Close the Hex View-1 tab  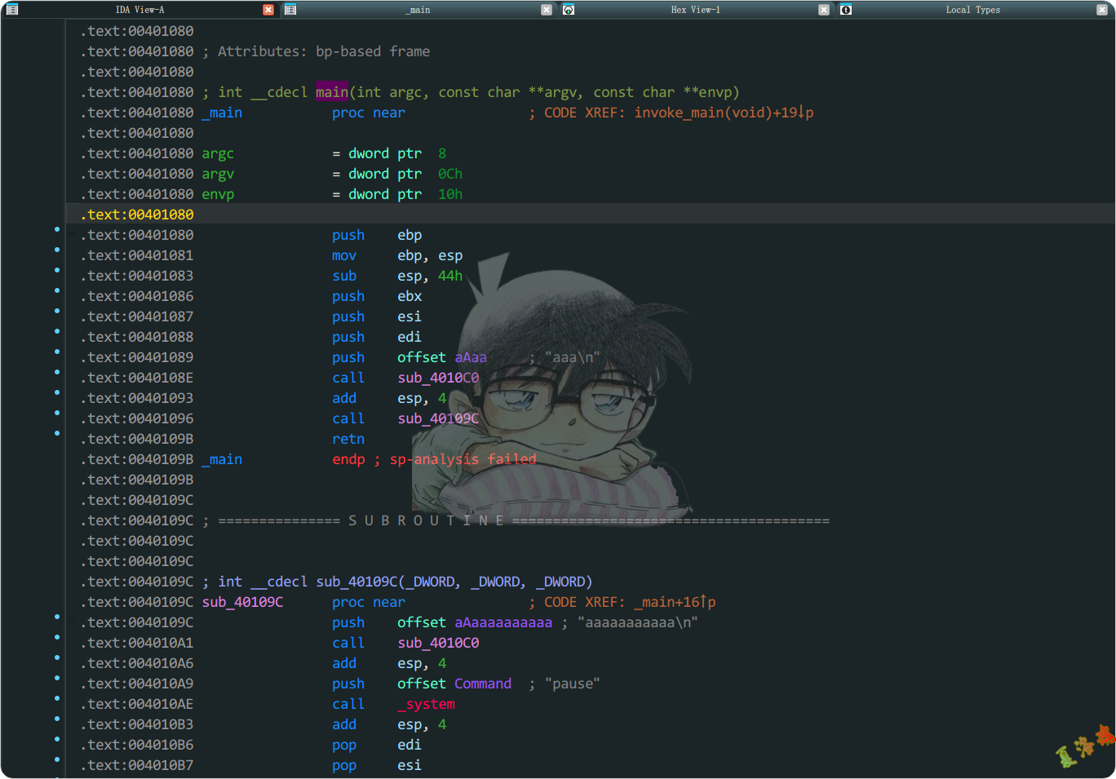[824, 10]
